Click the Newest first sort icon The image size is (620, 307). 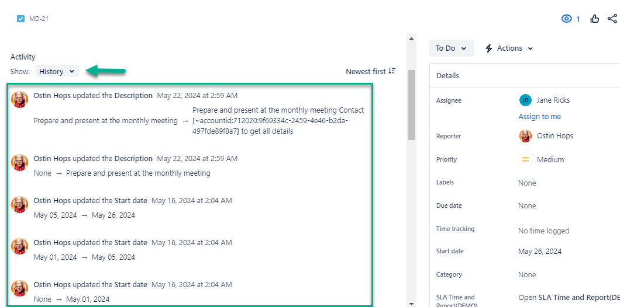point(392,71)
